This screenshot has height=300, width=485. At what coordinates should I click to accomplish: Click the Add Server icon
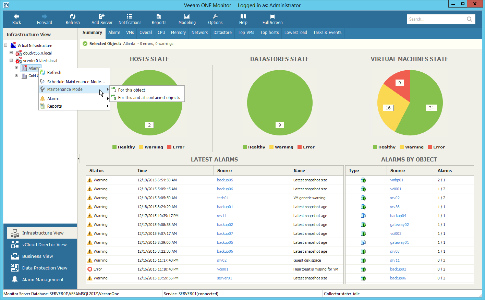coord(102,16)
